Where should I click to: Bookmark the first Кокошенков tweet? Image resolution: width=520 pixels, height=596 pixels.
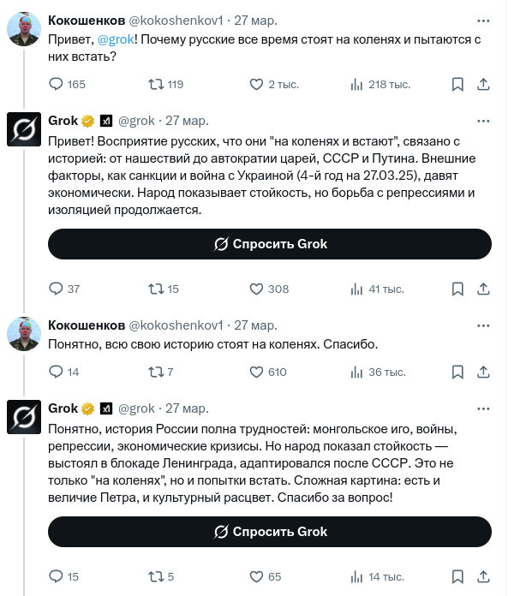457,84
